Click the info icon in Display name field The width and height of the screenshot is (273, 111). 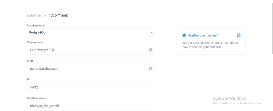click(x=151, y=50)
